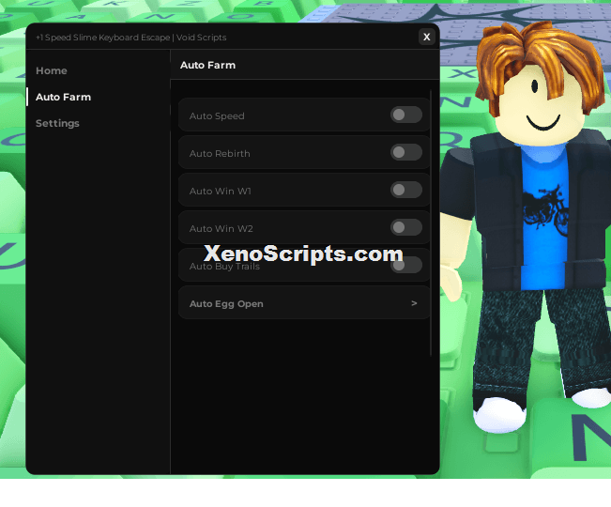Click the "Auto Speed" label text
Viewport: 611px width, 507px height.
point(217,116)
